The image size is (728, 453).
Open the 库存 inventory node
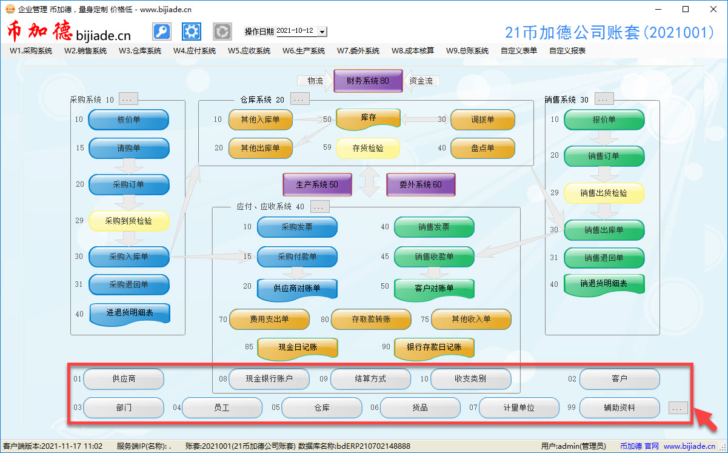tap(368, 118)
